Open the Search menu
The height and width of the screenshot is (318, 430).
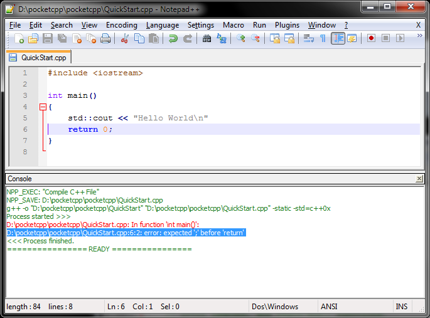tap(62, 25)
